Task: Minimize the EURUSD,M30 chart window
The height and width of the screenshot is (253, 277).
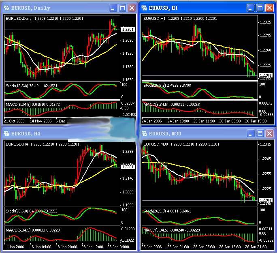Action: (251, 134)
